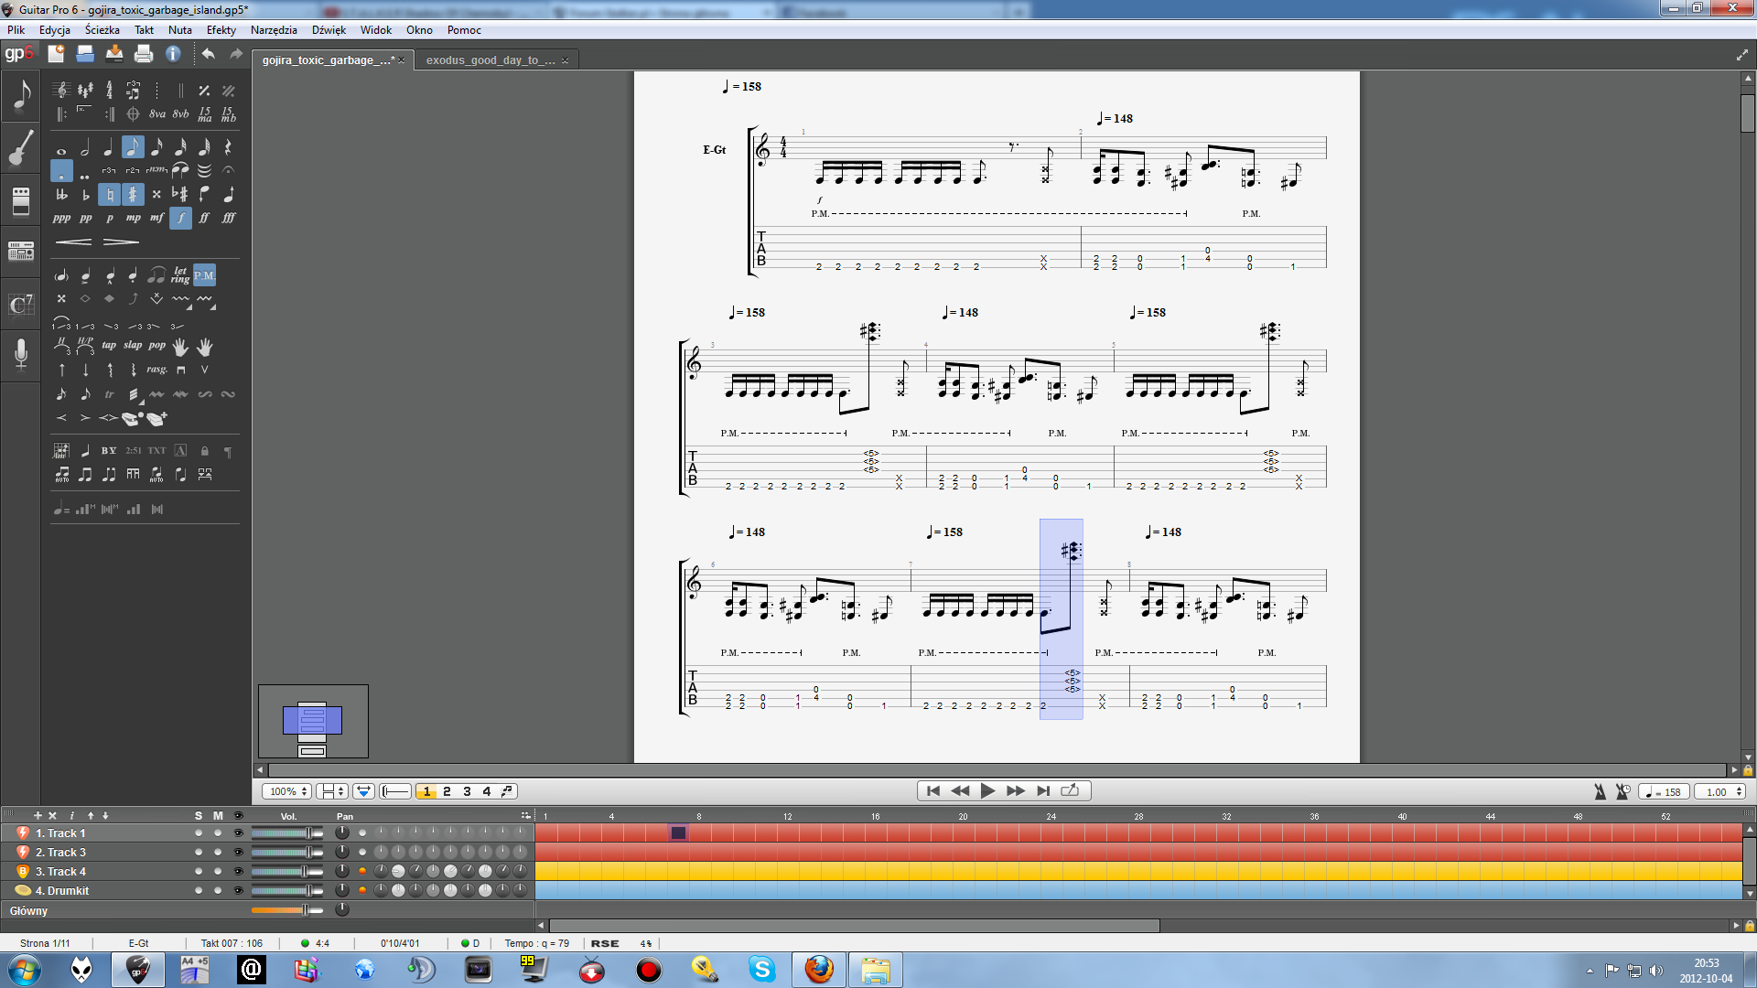The image size is (1757, 988).
Task: Enable the metronome icon
Action: click(x=1600, y=792)
